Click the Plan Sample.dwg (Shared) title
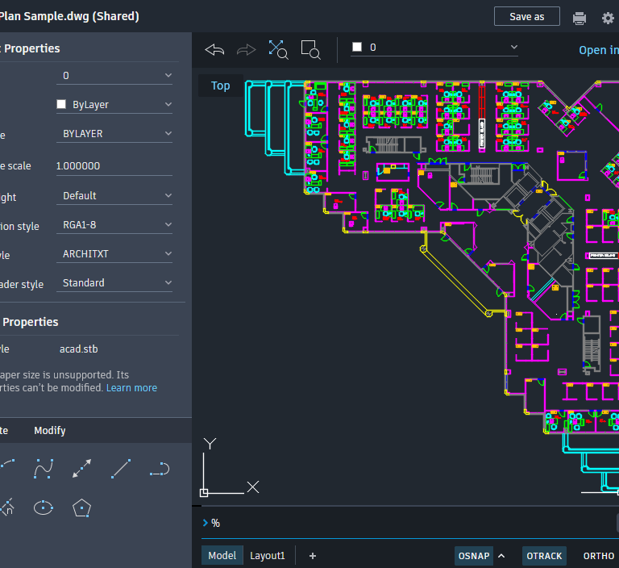Viewport: 619px width, 568px height. pyautogui.click(x=69, y=16)
